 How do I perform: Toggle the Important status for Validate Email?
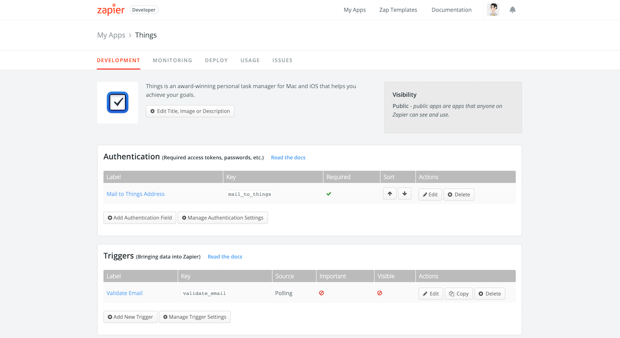point(321,293)
